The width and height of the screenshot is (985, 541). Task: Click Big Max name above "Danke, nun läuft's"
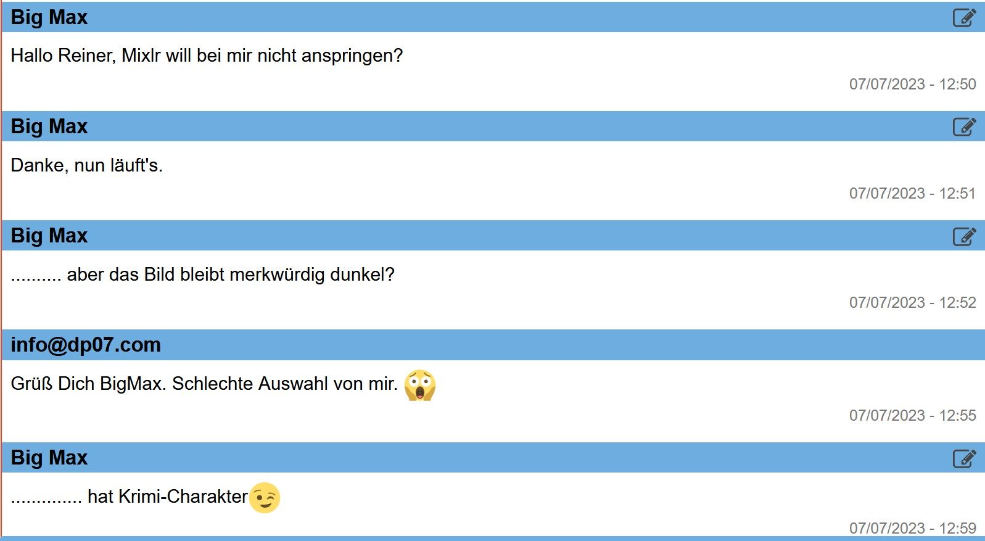pyautogui.click(x=49, y=126)
